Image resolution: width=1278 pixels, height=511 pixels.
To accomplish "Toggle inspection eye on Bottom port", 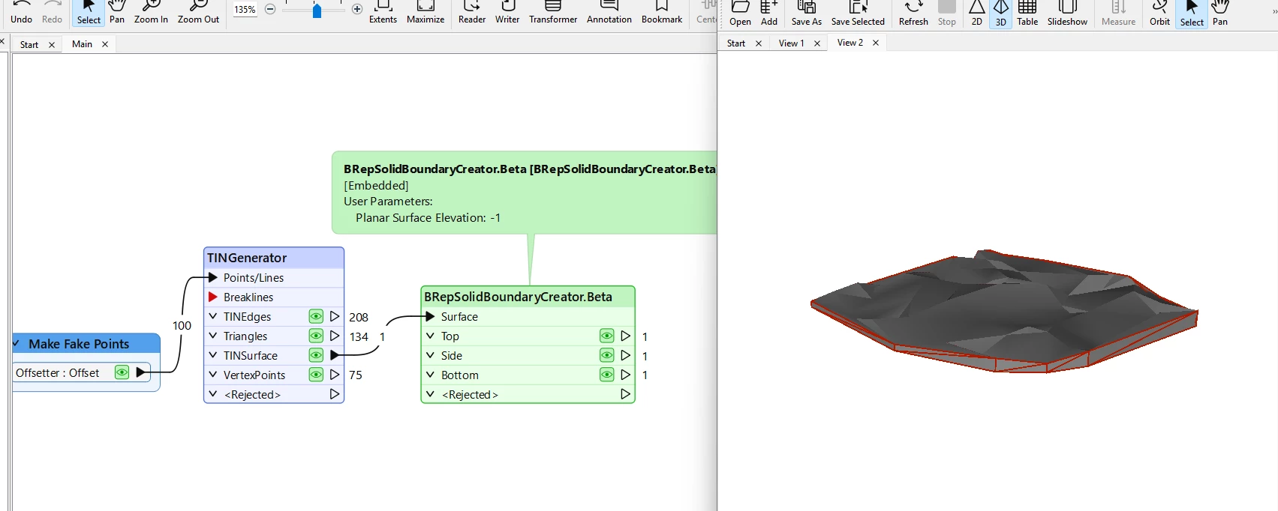I will pos(606,375).
